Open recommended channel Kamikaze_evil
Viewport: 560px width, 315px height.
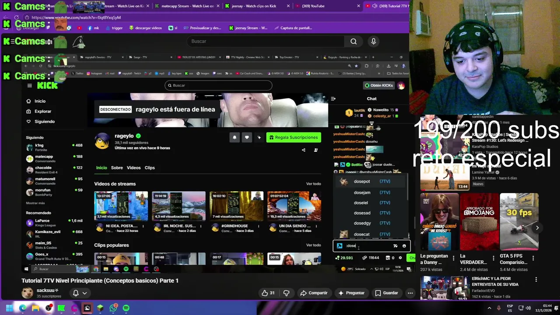point(54,234)
